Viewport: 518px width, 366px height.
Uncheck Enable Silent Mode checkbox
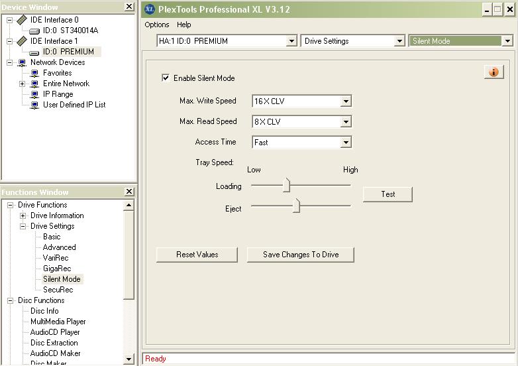tap(166, 78)
